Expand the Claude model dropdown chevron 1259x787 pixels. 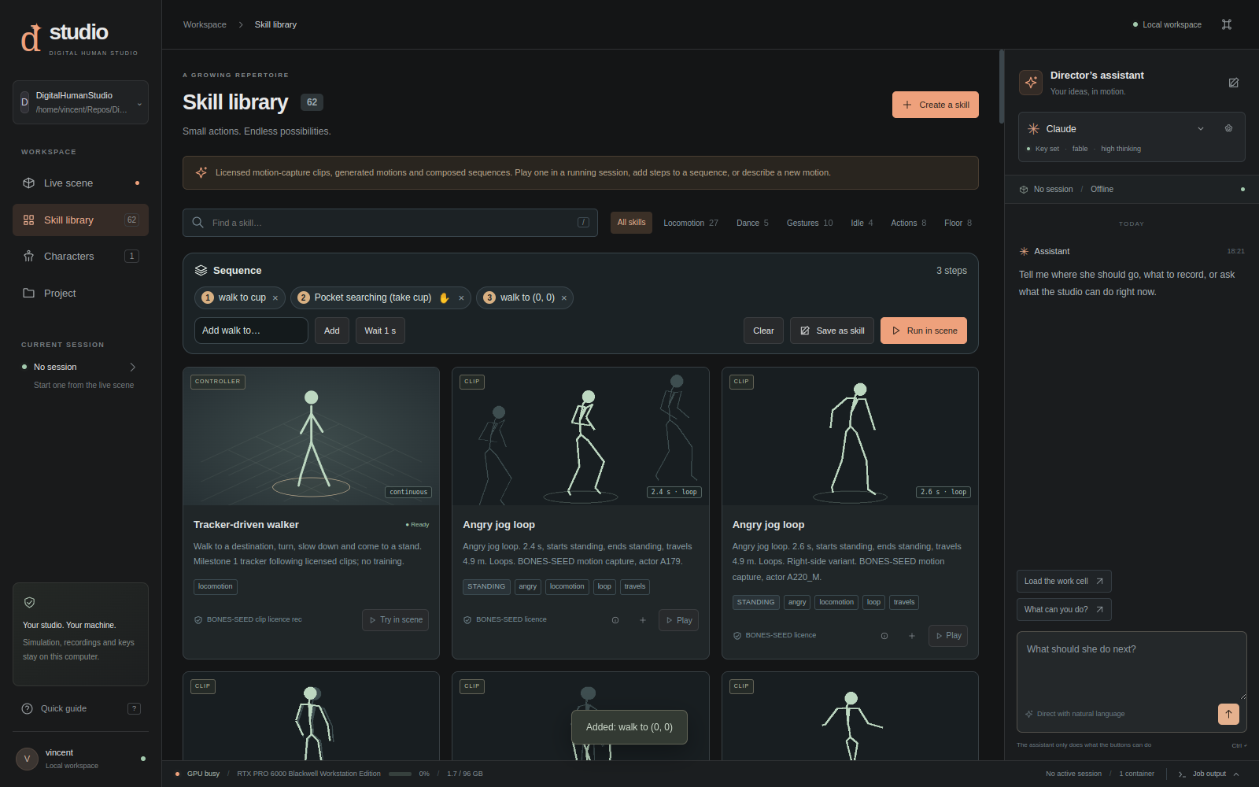1201,129
